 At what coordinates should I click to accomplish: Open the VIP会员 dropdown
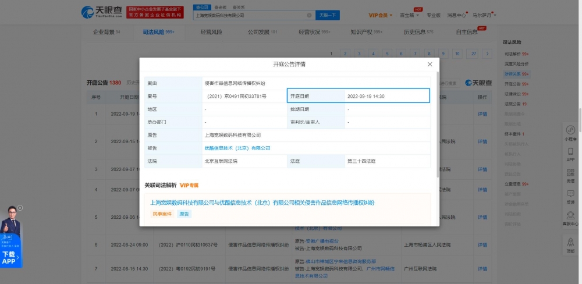381,15
